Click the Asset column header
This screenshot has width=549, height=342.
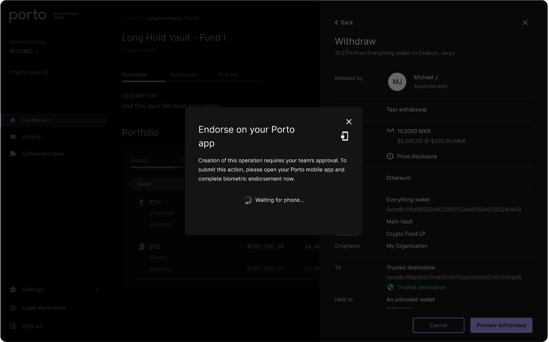[x=144, y=184]
